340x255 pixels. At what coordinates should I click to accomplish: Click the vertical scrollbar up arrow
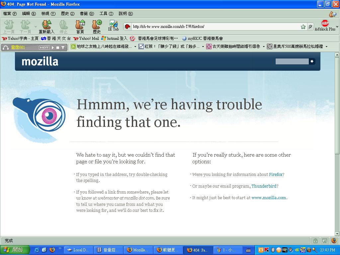click(337, 55)
